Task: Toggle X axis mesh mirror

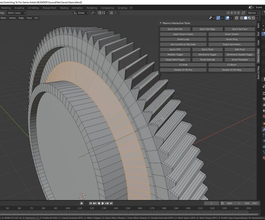Action: click(x=232, y=13)
